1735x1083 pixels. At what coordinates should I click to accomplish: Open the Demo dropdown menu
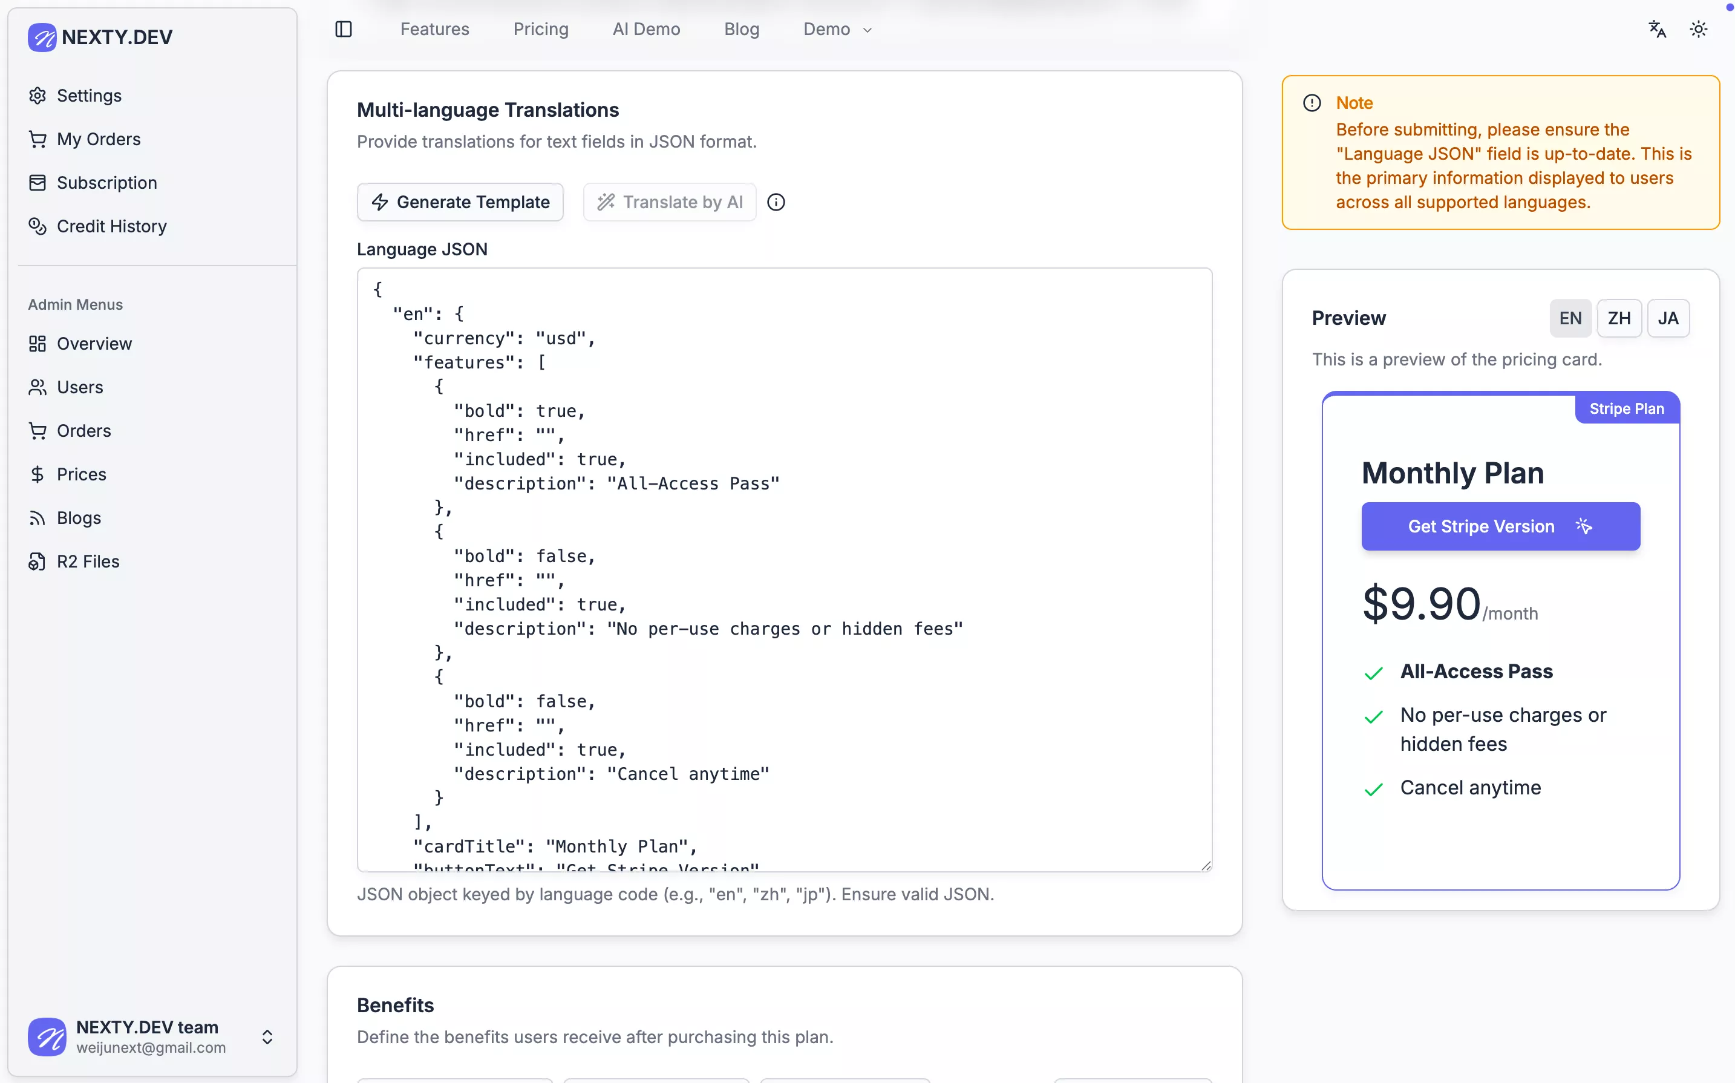point(837,30)
